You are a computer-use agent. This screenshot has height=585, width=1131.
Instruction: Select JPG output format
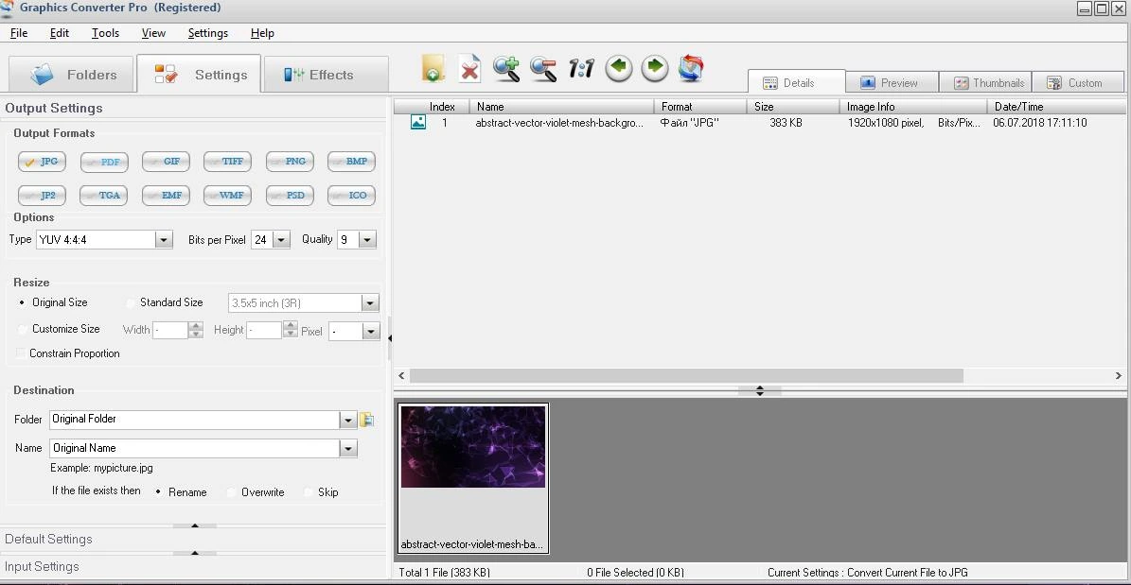pos(42,162)
